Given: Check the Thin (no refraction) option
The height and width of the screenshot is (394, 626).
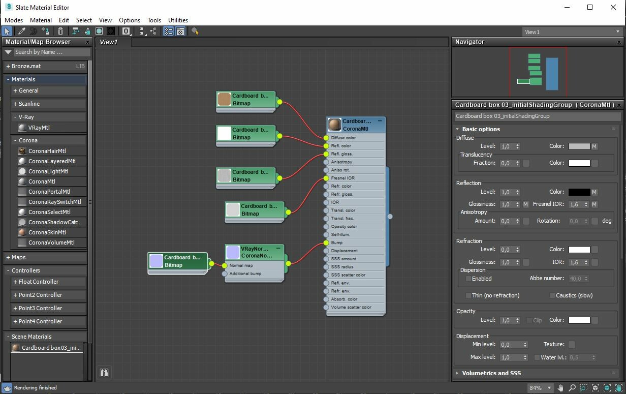Looking at the screenshot, I should 468,295.
